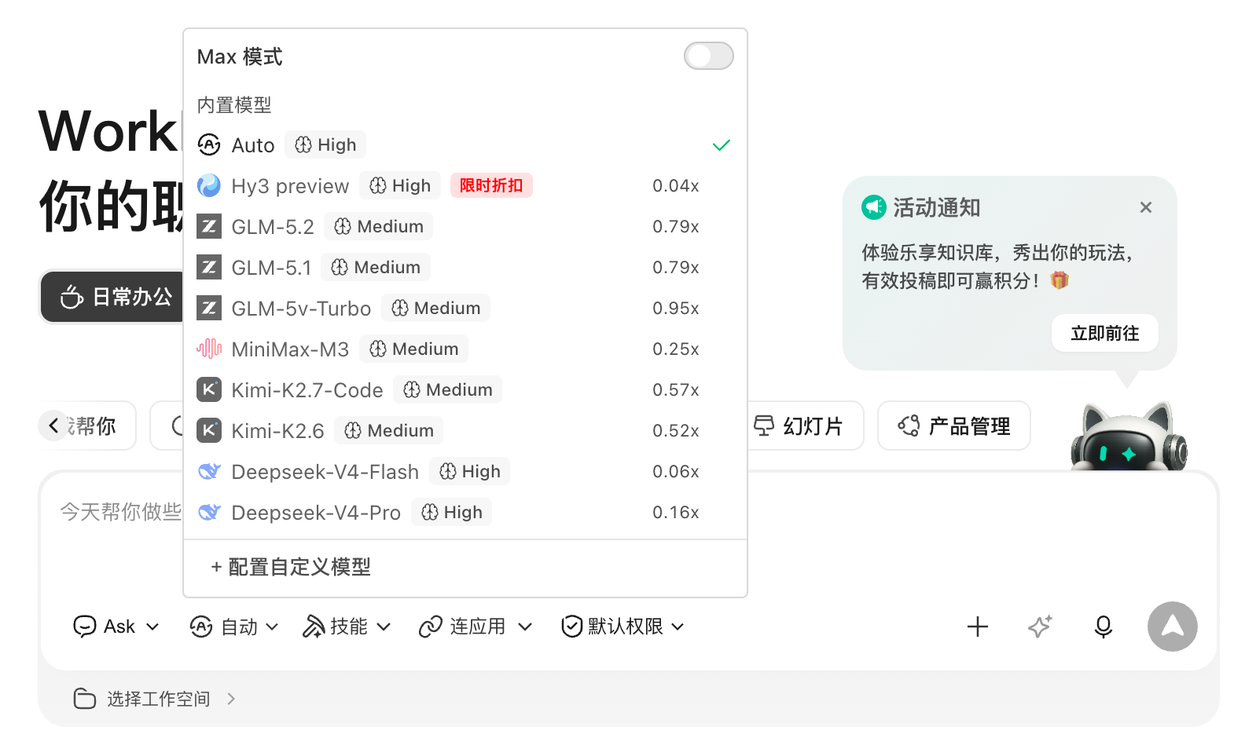The height and width of the screenshot is (749, 1256).
Task: Click the High badge on Hy3 preview
Action: coord(400,186)
